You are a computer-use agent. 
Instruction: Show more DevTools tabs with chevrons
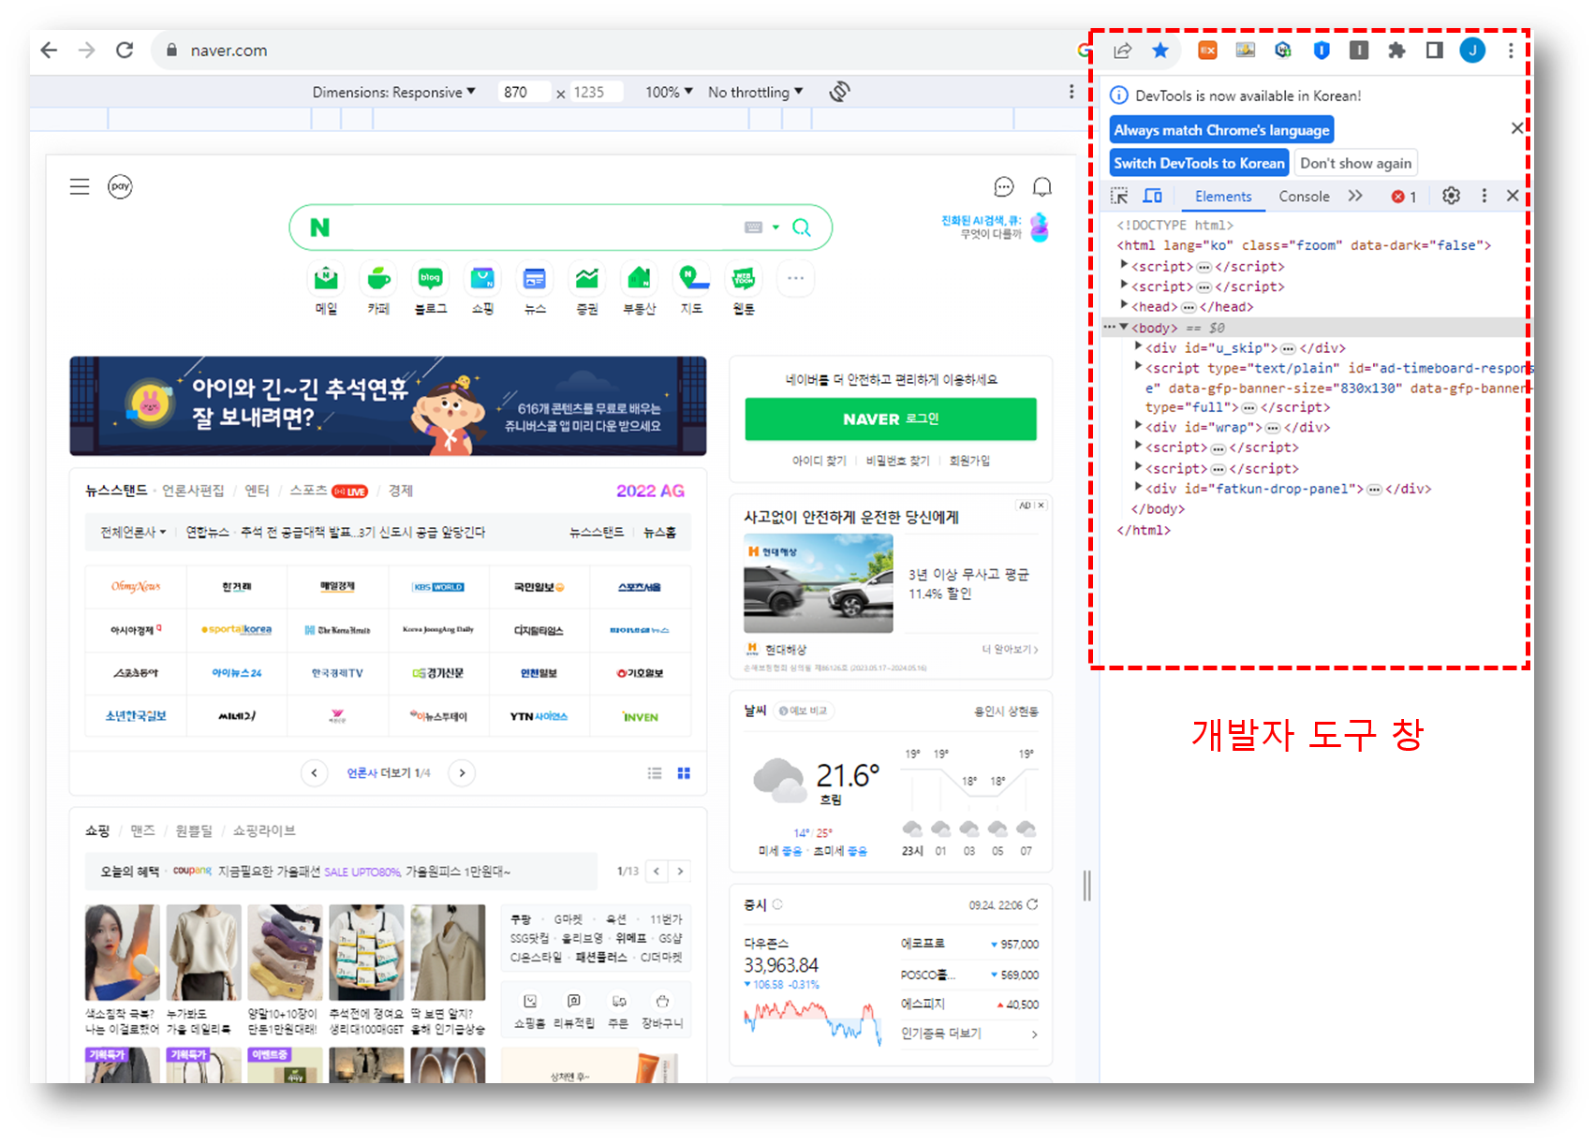(1355, 196)
